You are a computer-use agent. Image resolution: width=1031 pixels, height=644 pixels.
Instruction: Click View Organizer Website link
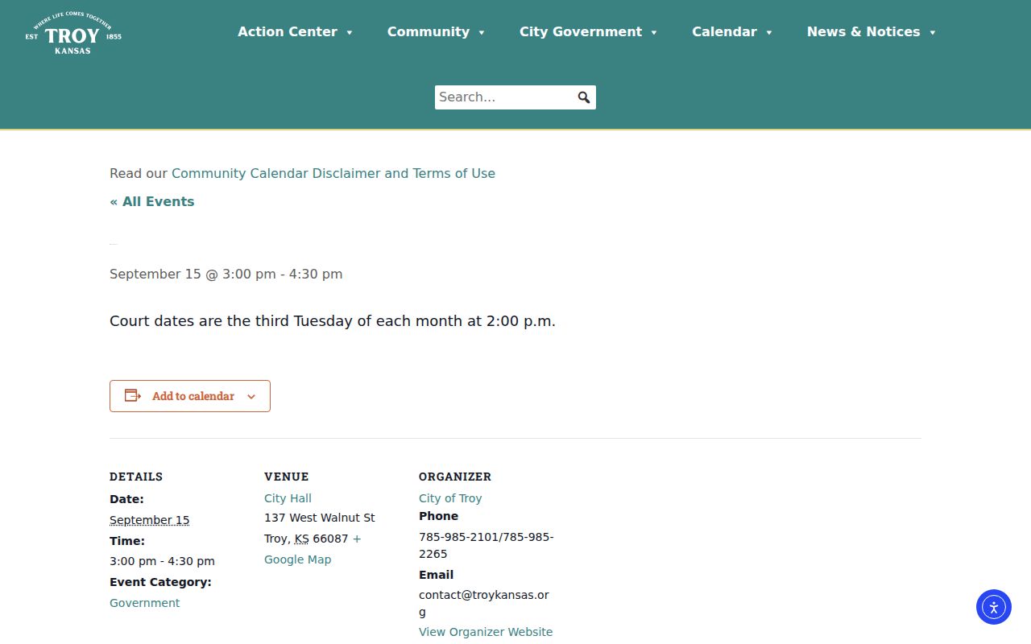(486, 632)
